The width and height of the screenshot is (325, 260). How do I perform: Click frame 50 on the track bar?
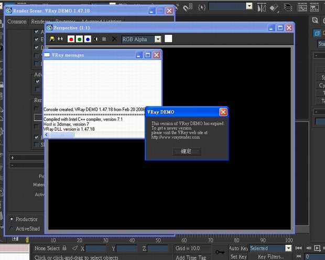(x=158, y=240)
